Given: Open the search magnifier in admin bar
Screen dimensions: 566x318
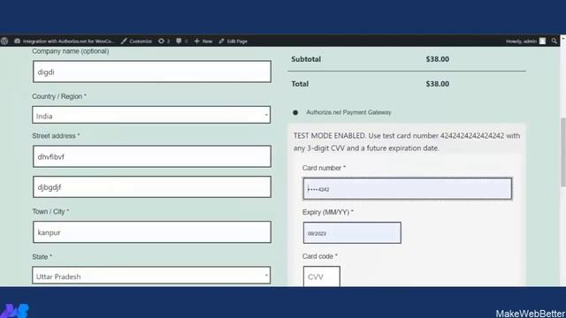Looking at the screenshot, I should click(555, 42).
